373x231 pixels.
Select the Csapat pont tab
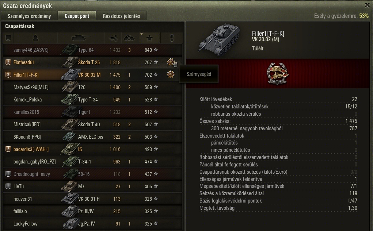click(77, 16)
